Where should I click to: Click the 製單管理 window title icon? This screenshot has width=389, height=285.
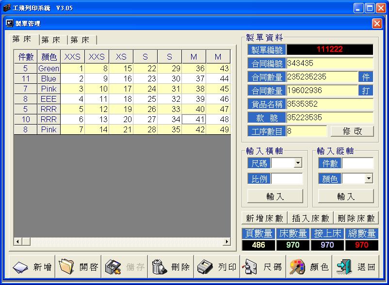click(x=9, y=23)
